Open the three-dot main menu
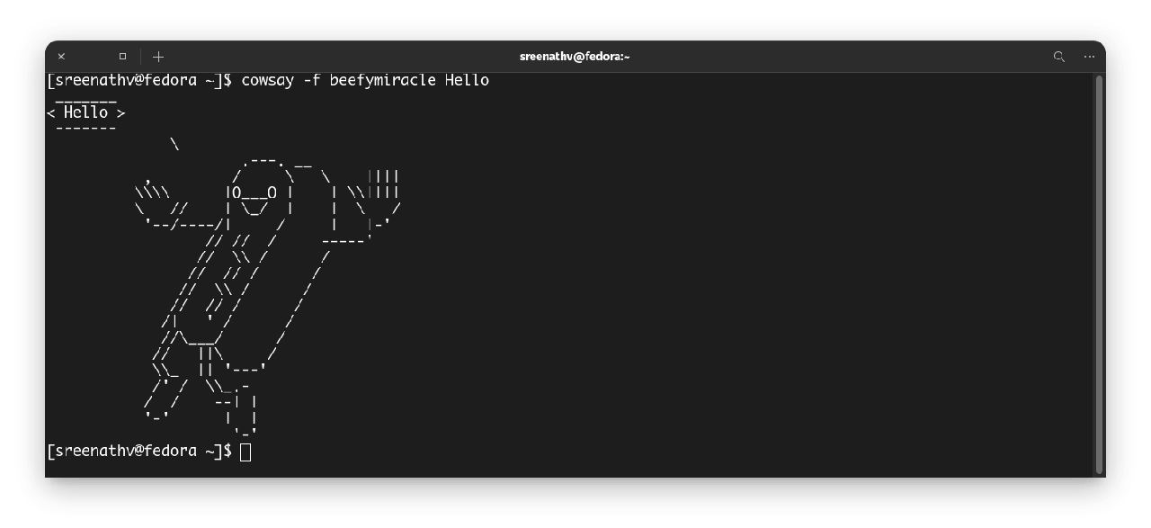1151x528 pixels. [1089, 56]
